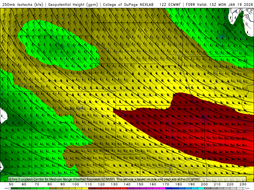Click the '250mb Isotachs (kts)' title text
This screenshot has height=190, width=254.
point(23,5)
